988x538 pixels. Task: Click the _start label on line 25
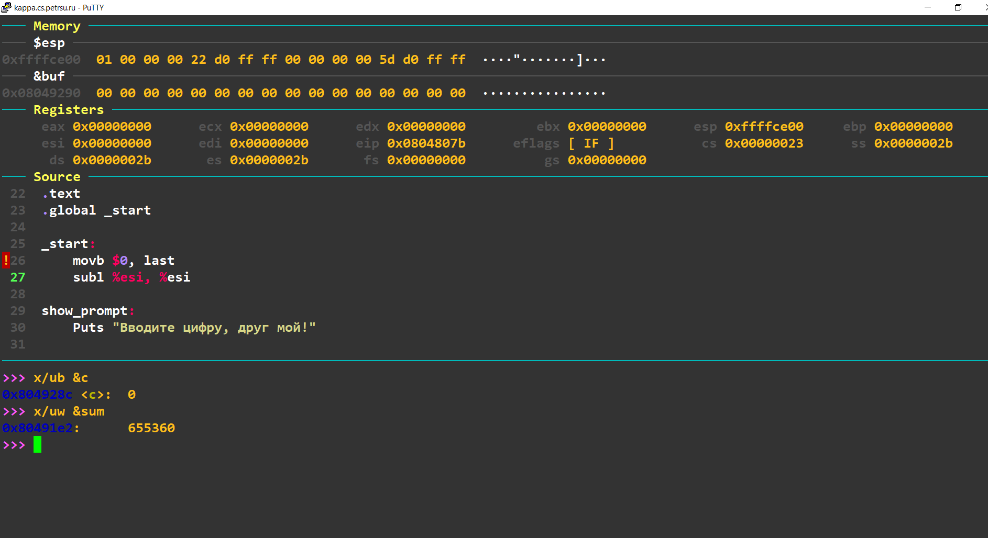(65, 244)
